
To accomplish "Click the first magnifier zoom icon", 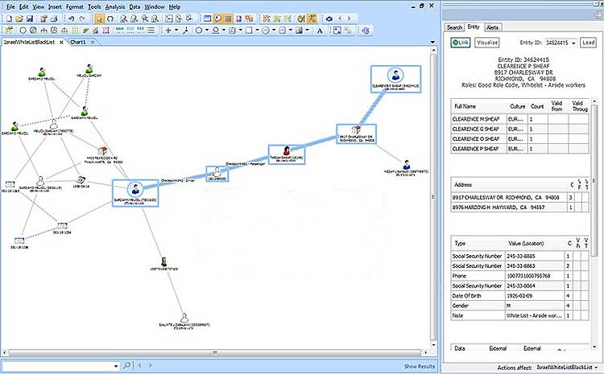I will (x=123, y=18).
